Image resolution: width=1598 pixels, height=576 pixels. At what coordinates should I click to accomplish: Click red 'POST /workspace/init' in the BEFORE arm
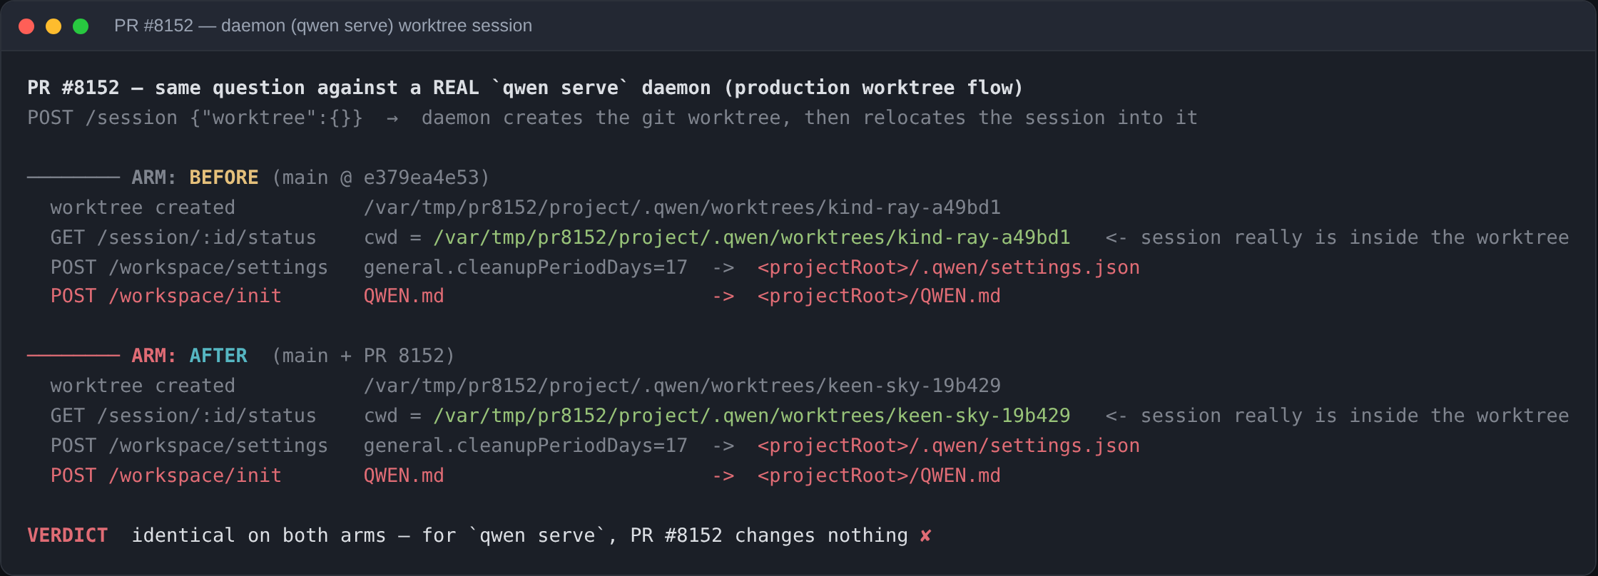[166, 296]
